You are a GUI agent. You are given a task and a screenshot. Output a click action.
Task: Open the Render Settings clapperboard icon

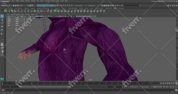(109, 5)
